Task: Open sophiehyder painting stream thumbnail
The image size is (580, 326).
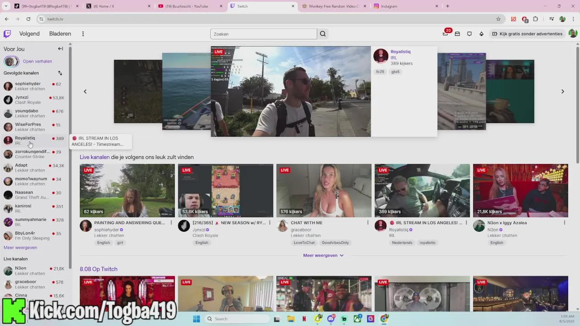Action: [127, 191]
